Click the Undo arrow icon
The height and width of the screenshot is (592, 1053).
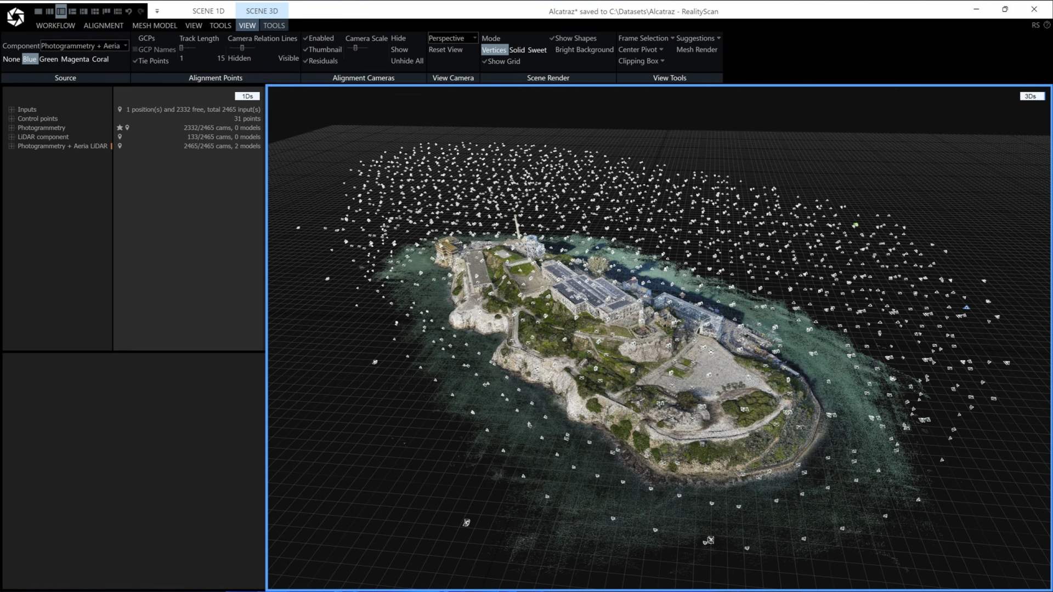tap(129, 11)
